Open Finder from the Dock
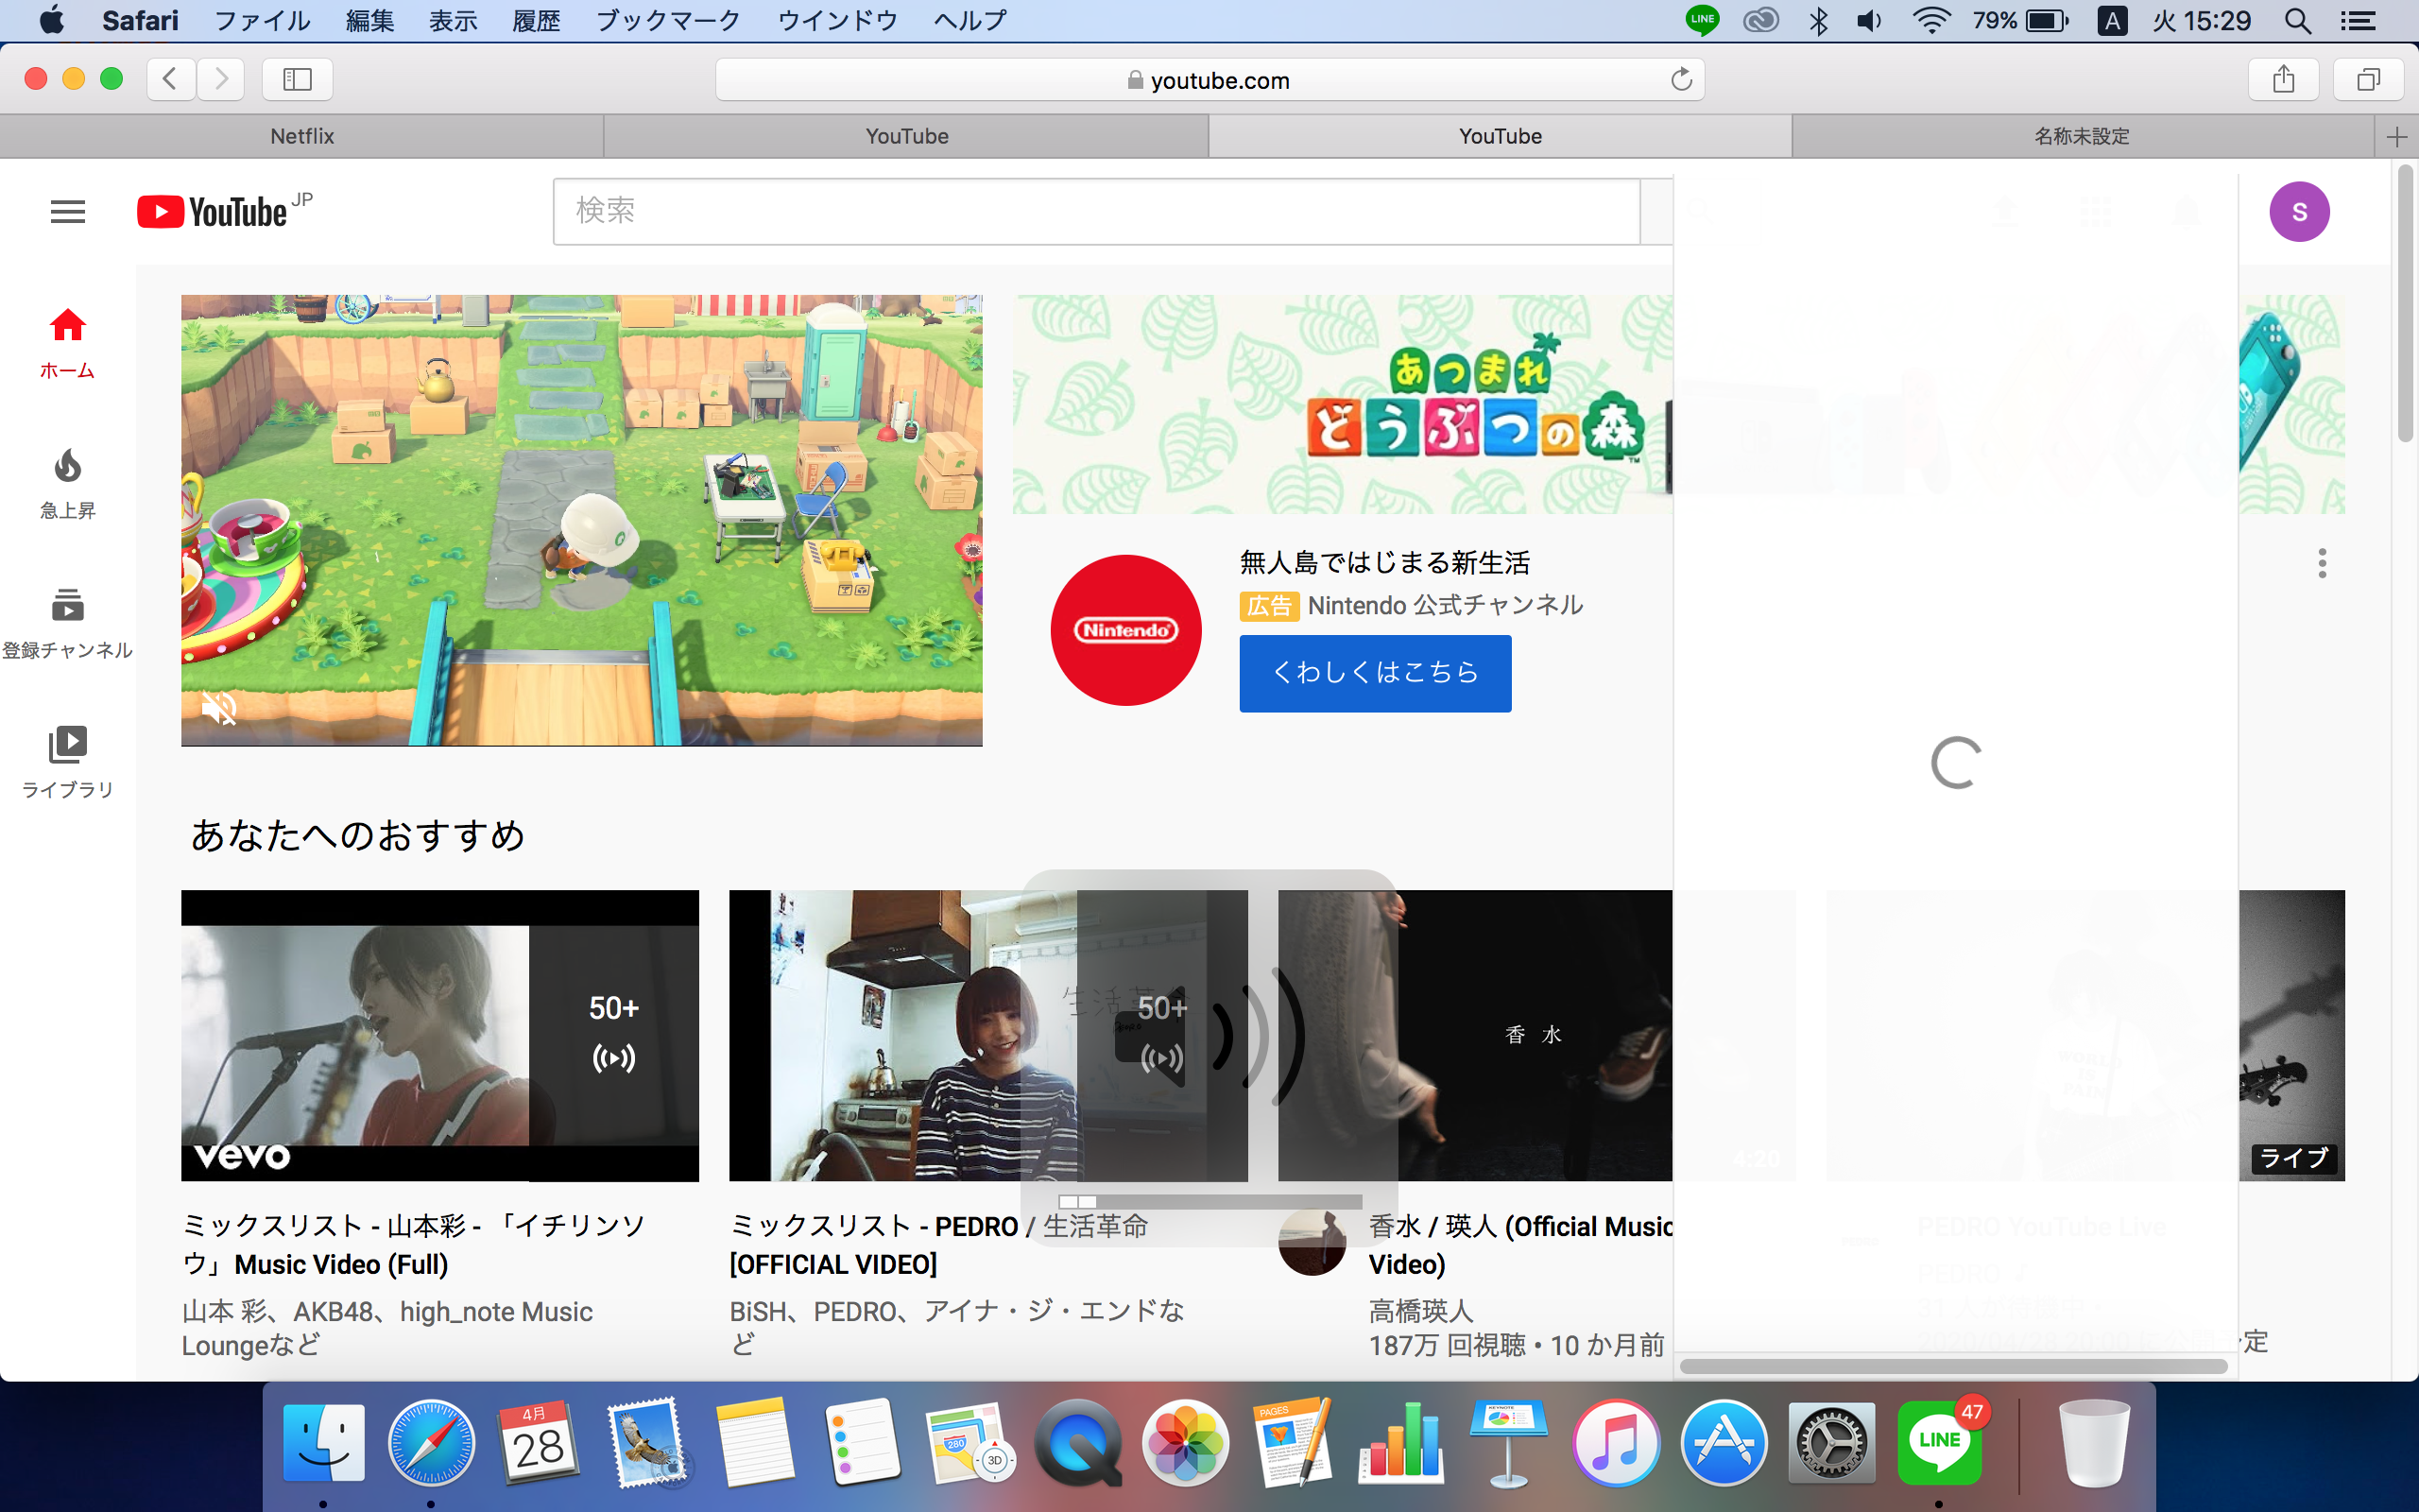This screenshot has width=2419, height=1512. coord(323,1443)
